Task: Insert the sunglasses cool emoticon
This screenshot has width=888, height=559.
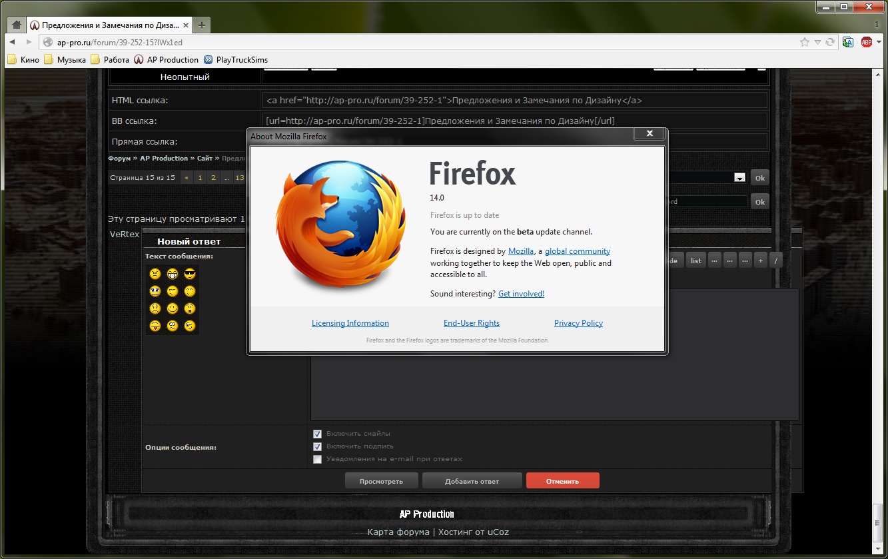Action: pyautogui.click(x=190, y=273)
